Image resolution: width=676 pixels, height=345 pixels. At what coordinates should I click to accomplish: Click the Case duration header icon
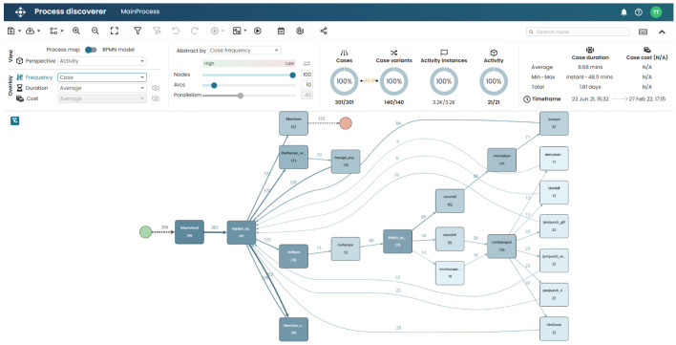[590, 50]
